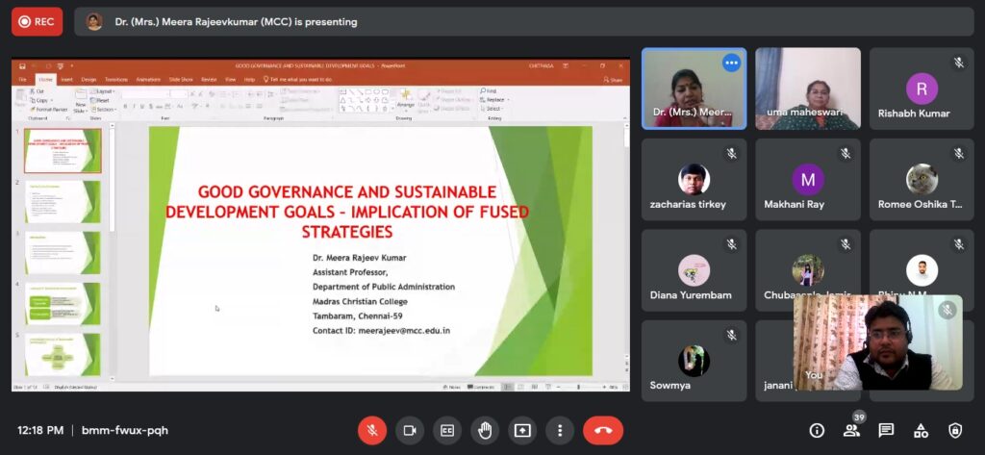
Task: Toggle the camera in the call bar
Action: coord(410,431)
